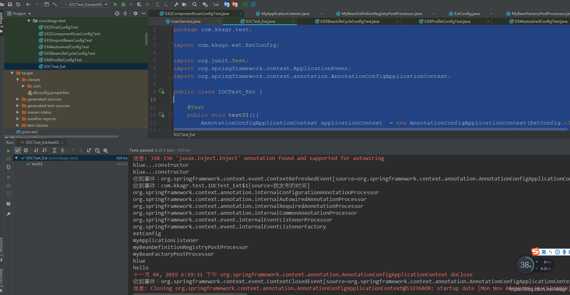Toggle Show Ignored tests button

tap(26, 150)
